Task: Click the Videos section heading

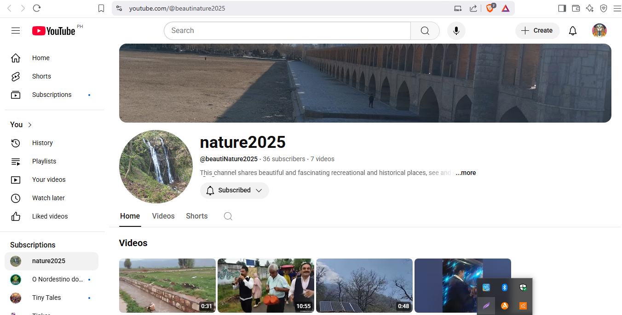Action: pyautogui.click(x=133, y=243)
